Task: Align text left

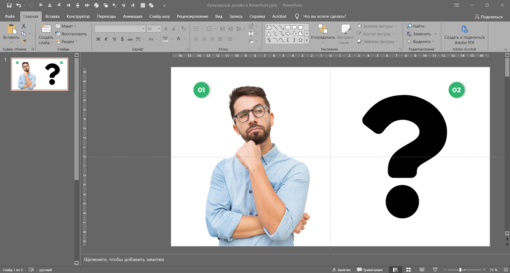Action: click(x=196, y=39)
